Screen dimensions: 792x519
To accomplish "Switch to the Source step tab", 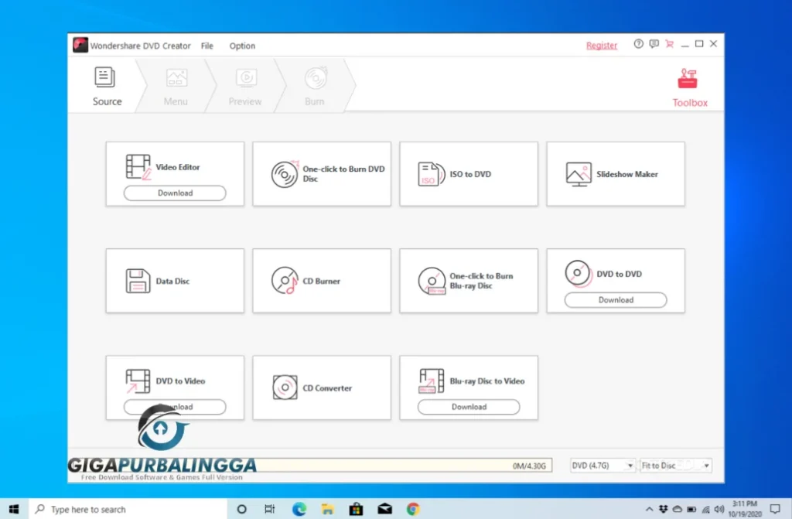I will [106, 87].
